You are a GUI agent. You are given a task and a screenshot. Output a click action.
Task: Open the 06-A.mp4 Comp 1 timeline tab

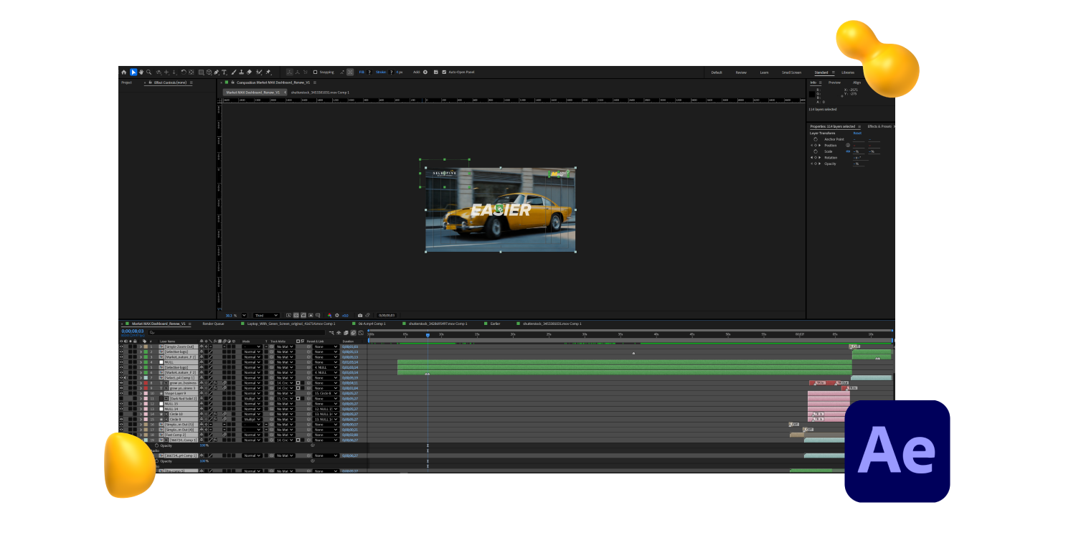click(x=372, y=324)
